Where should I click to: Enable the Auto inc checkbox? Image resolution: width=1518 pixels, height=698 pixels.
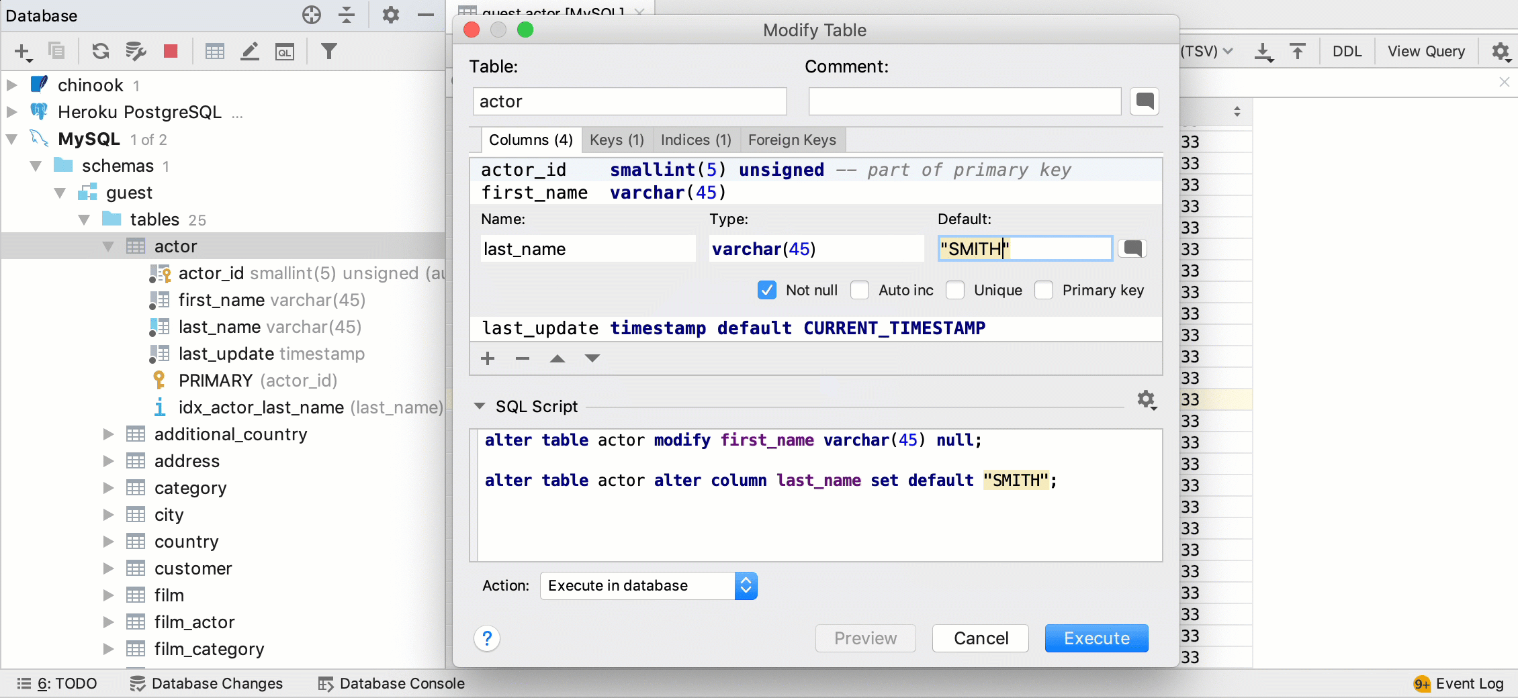[x=860, y=290]
